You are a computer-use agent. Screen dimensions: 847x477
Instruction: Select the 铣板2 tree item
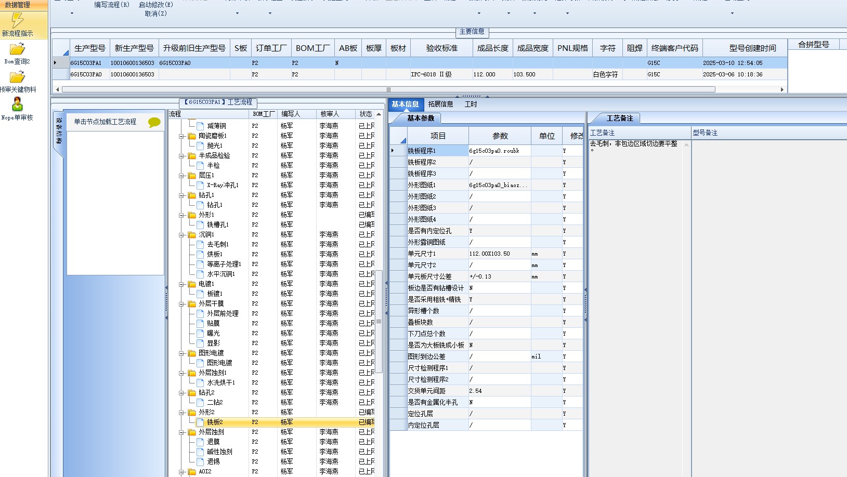(x=215, y=422)
